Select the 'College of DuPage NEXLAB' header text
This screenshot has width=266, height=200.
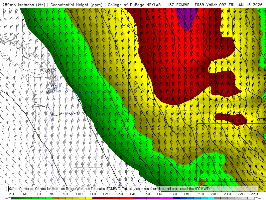click(x=134, y=5)
